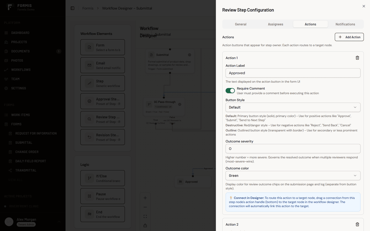Viewport: 370px width, 231px height.
Task: Switch to the Notifications tab
Action: click(345, 24)
